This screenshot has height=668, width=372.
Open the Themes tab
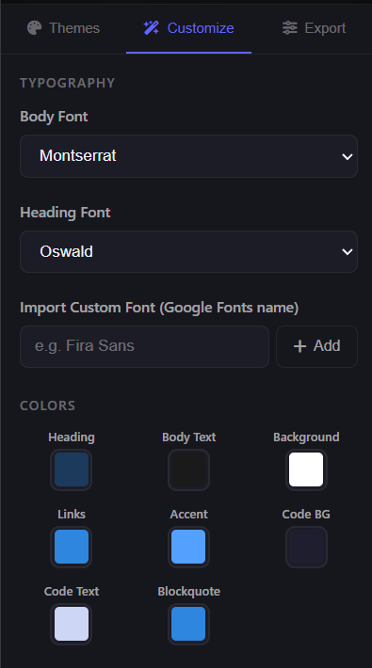[63, 28]
